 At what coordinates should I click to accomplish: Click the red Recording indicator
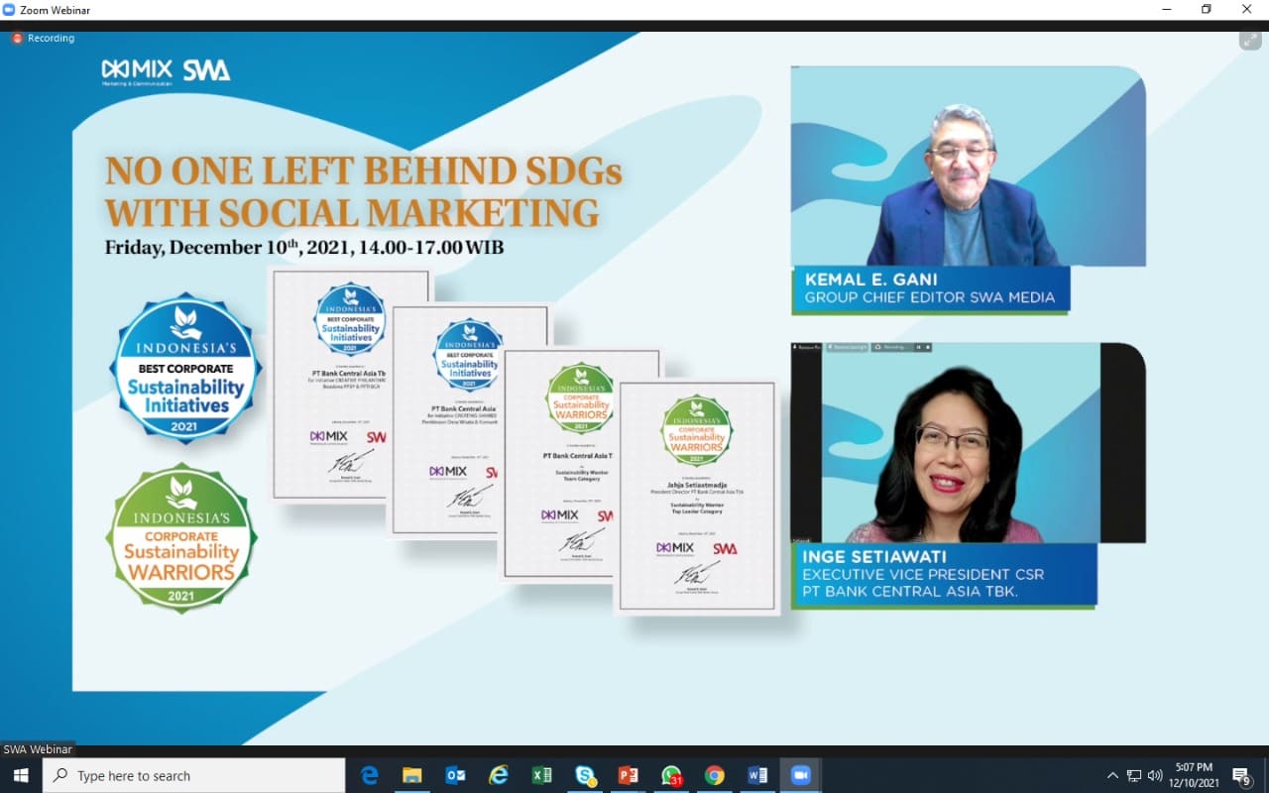44,39
